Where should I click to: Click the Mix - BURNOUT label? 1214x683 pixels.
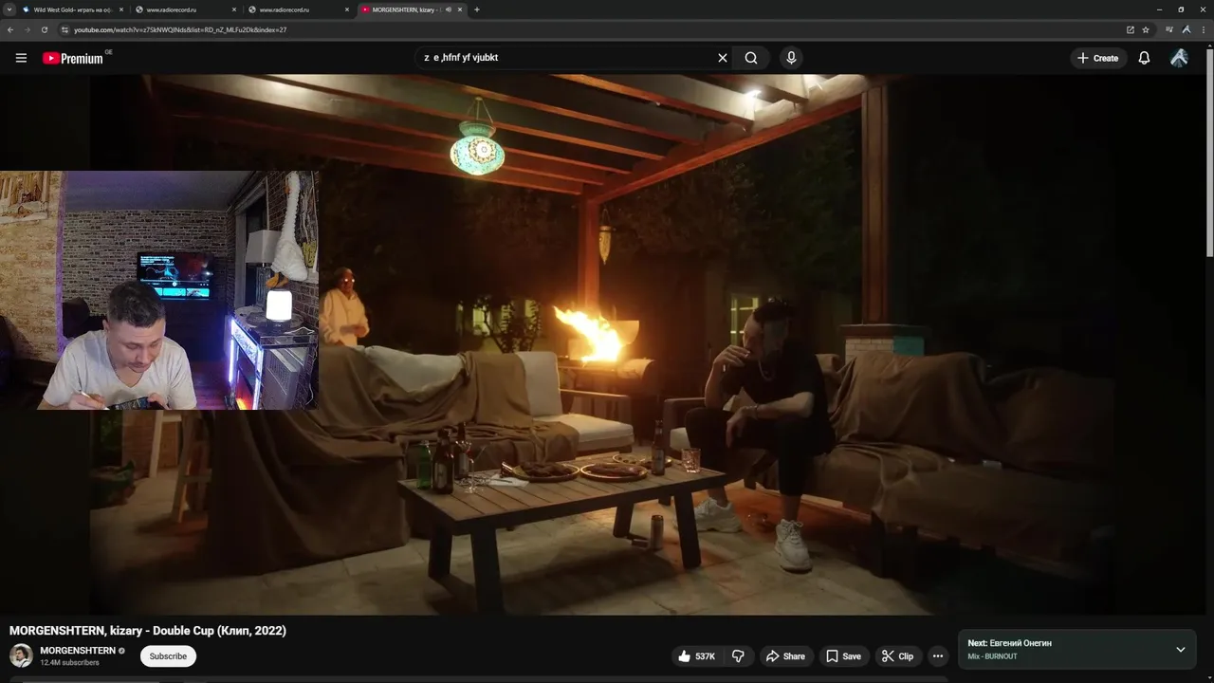click(x=992, y=656)
